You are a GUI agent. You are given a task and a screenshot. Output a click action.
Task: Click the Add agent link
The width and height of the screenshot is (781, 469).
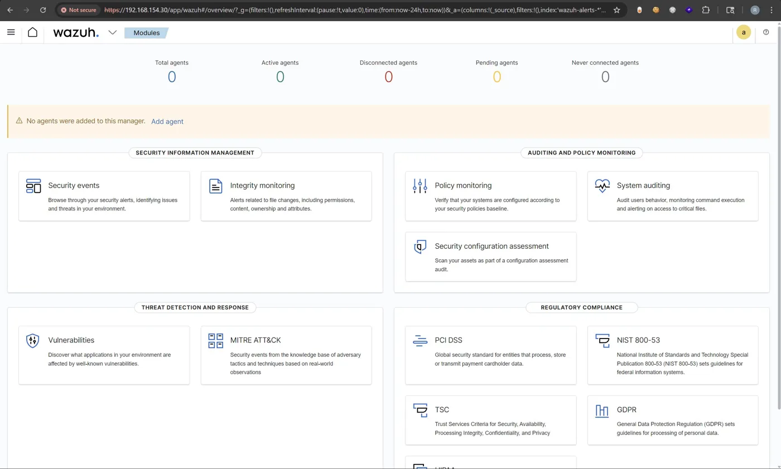tap(167, 121)
